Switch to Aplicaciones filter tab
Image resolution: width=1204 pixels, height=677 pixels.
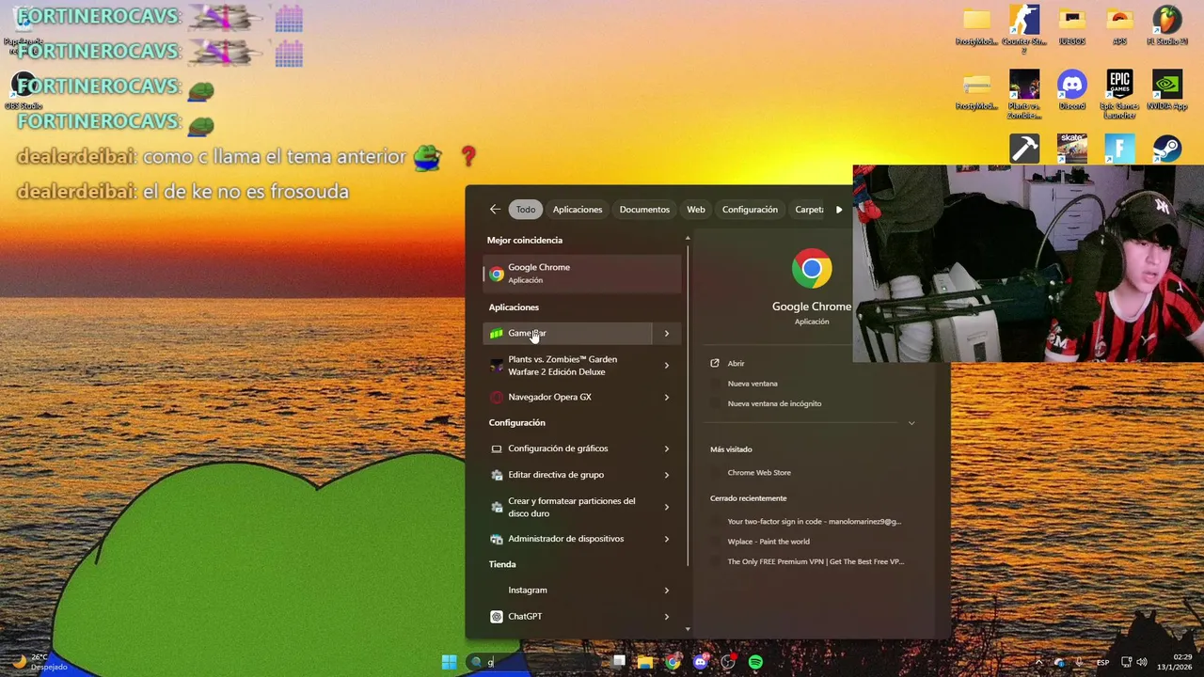pos(578,210)
